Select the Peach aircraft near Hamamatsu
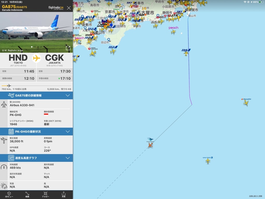265x199 pixels. pyautogui.click(x=173, y=32)
